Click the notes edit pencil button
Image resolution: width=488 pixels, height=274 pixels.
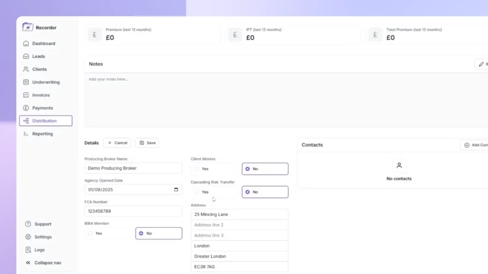pos(482,64)
